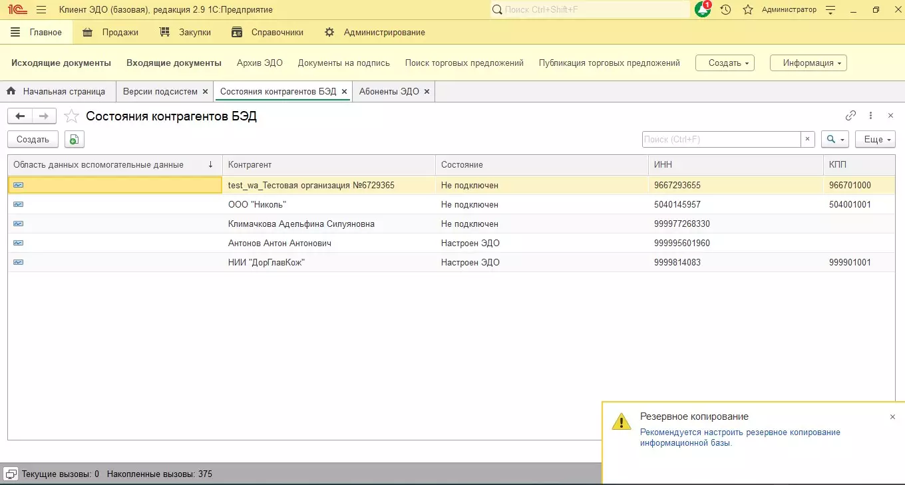Get link to this form icon
This screenshot has width=905, height=485.
[850, 116]
